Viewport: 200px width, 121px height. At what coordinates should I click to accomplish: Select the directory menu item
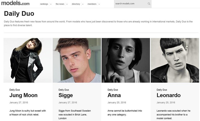pos(76,4)
